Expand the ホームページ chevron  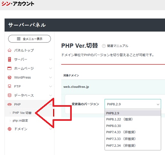(51, 68)
